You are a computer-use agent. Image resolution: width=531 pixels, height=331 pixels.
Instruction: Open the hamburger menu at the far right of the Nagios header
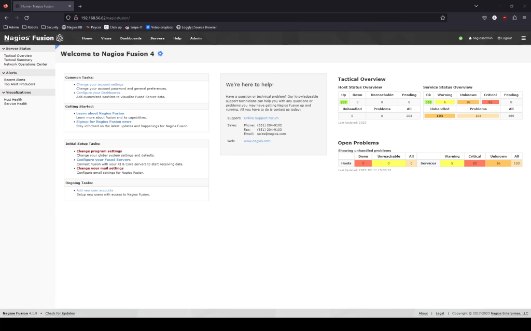[523, 38]
